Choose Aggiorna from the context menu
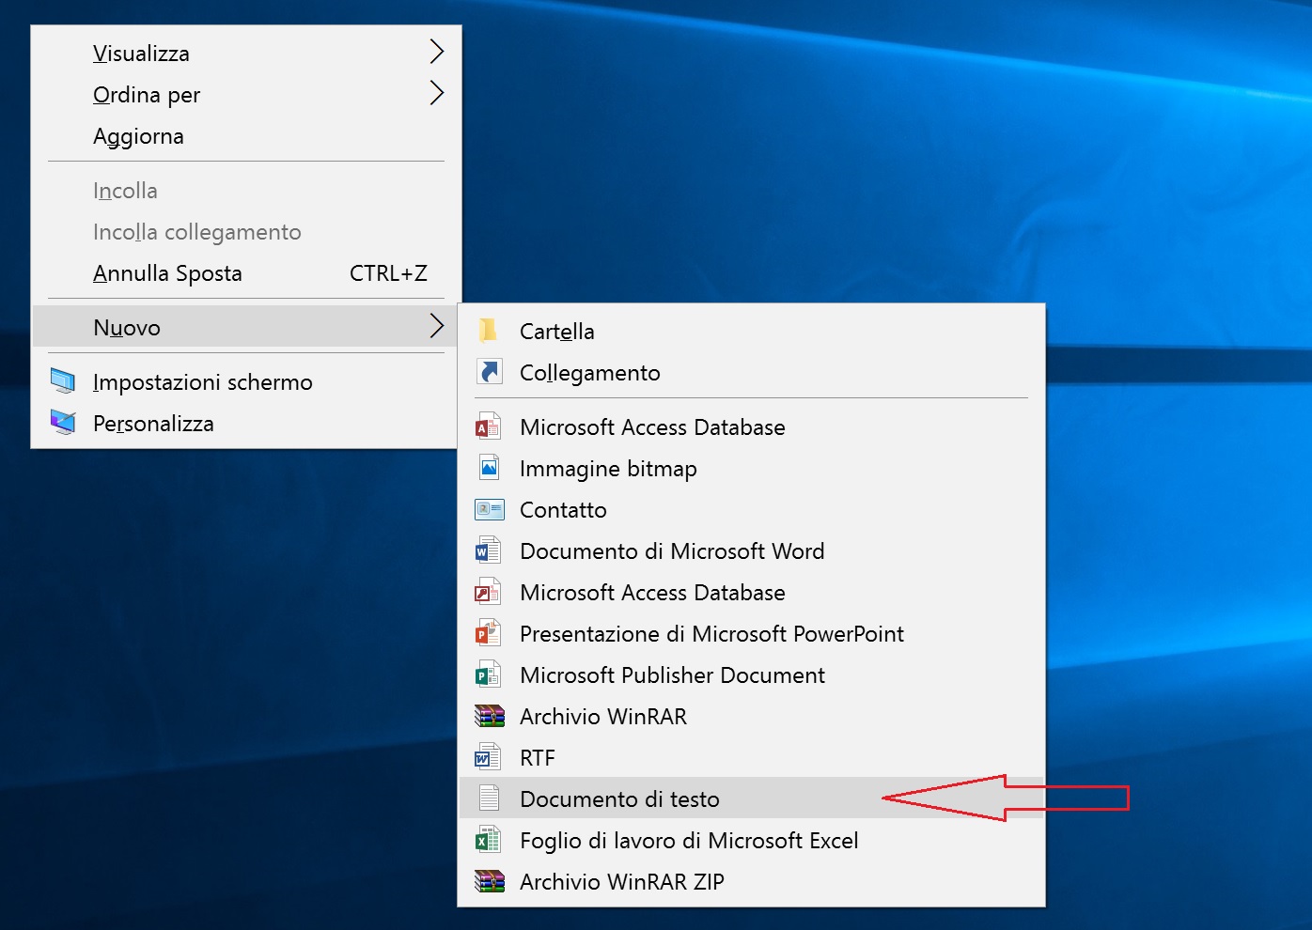The height and width of the screenshot is (930, 1312). click(244, 136)
